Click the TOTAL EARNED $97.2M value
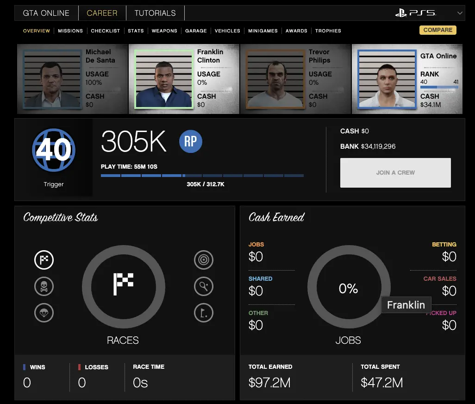 pyautogui.click(x=269, y=383)
